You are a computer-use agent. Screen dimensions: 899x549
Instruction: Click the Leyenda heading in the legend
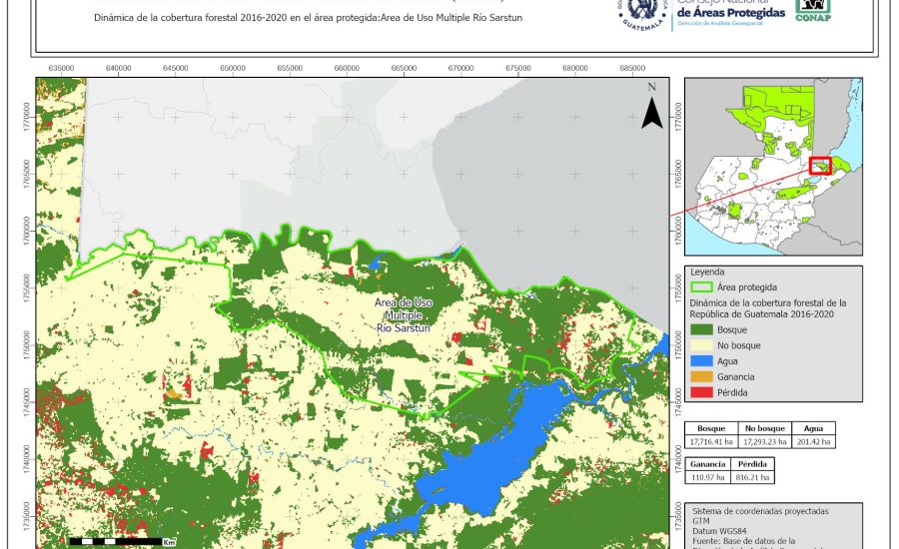(x=706, y=272)
